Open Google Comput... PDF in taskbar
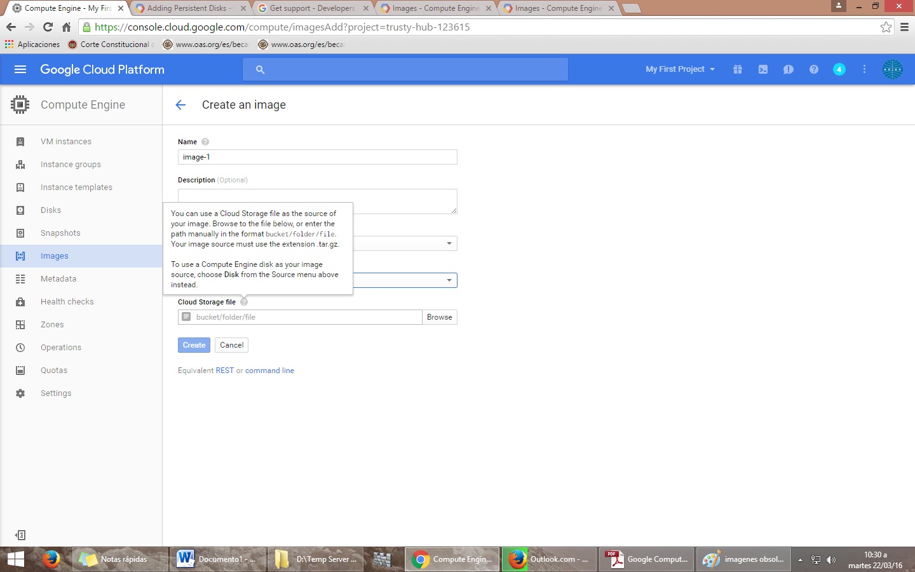915x572 pixels. point(647,559)
